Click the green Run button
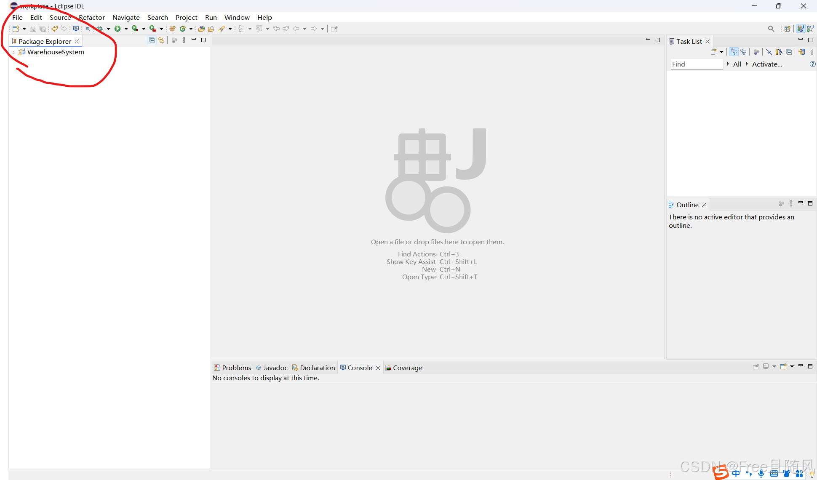This screenshot has height=480, width=817. coord(117,29)
